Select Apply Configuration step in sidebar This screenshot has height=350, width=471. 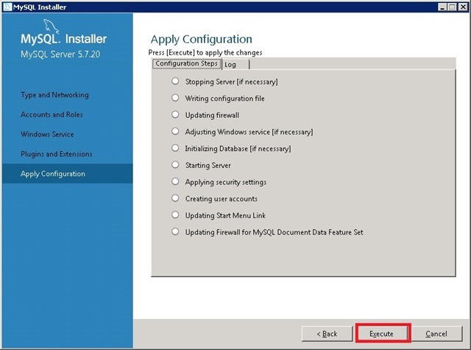click(67, 173)
